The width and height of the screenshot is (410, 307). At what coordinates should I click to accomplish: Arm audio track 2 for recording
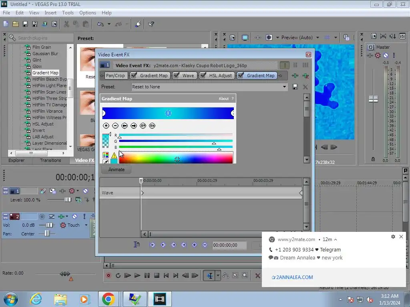(x=42, y=216)
